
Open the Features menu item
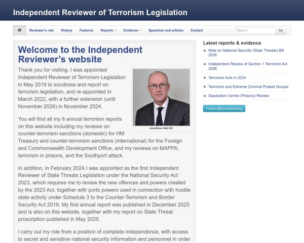(x=86, y=30)
